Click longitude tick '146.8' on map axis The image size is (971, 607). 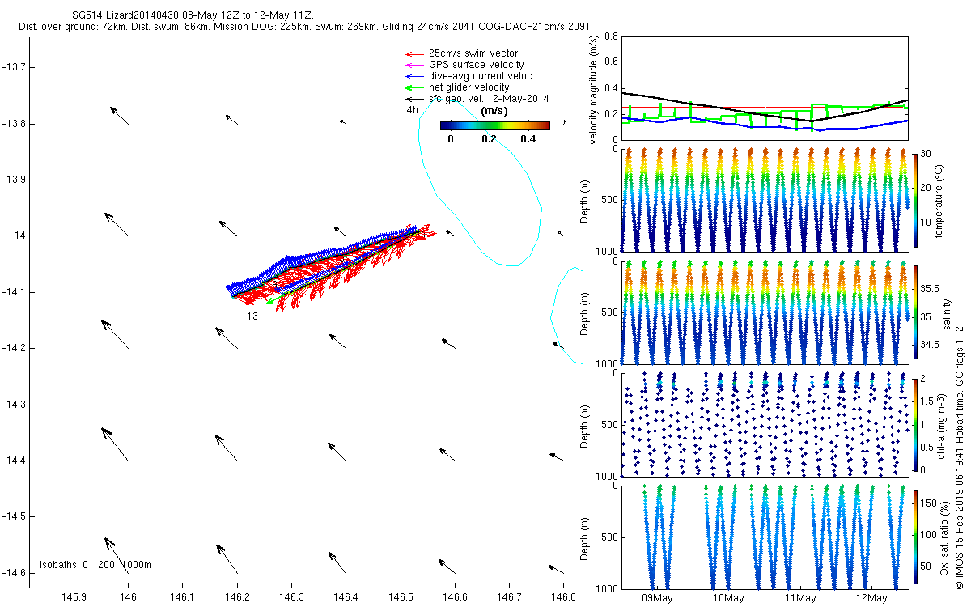point(564,597)
